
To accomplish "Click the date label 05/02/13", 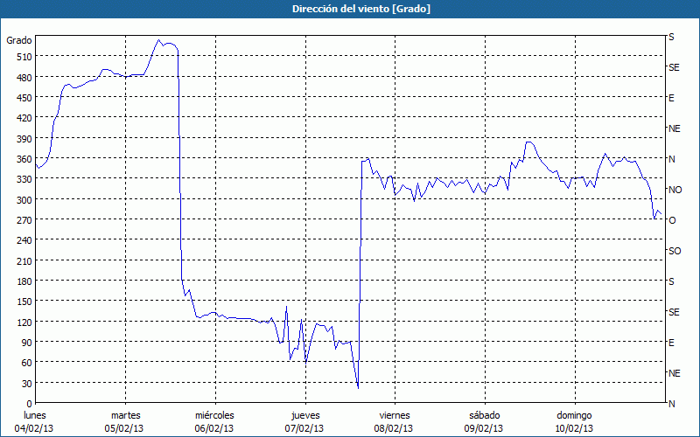I will click(126, 428).
